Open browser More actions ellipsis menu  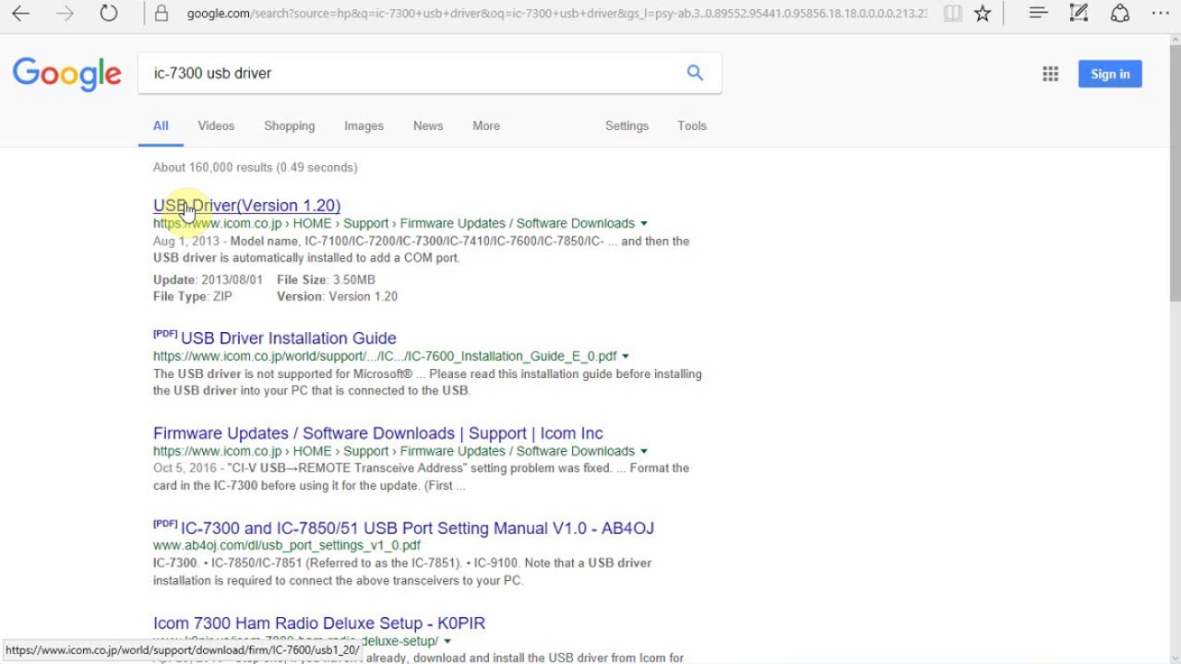(1161, 14)
